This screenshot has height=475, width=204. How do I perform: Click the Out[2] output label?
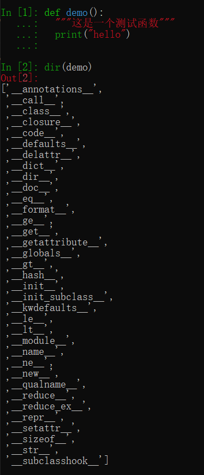click(x=20, y=78)
